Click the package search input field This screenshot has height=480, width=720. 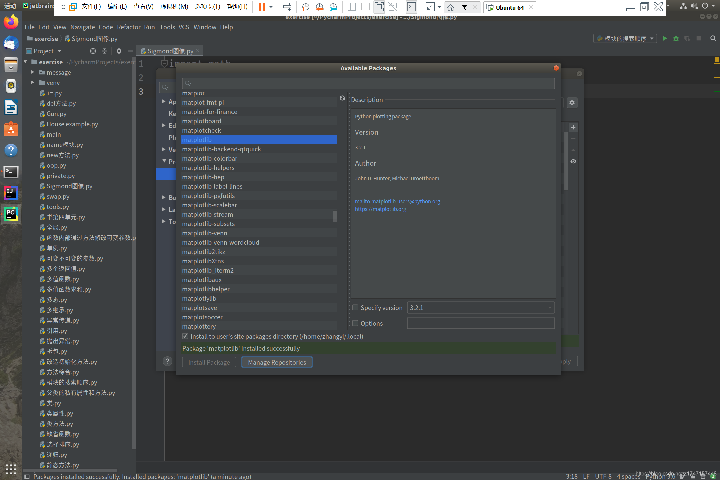[368, 83]
